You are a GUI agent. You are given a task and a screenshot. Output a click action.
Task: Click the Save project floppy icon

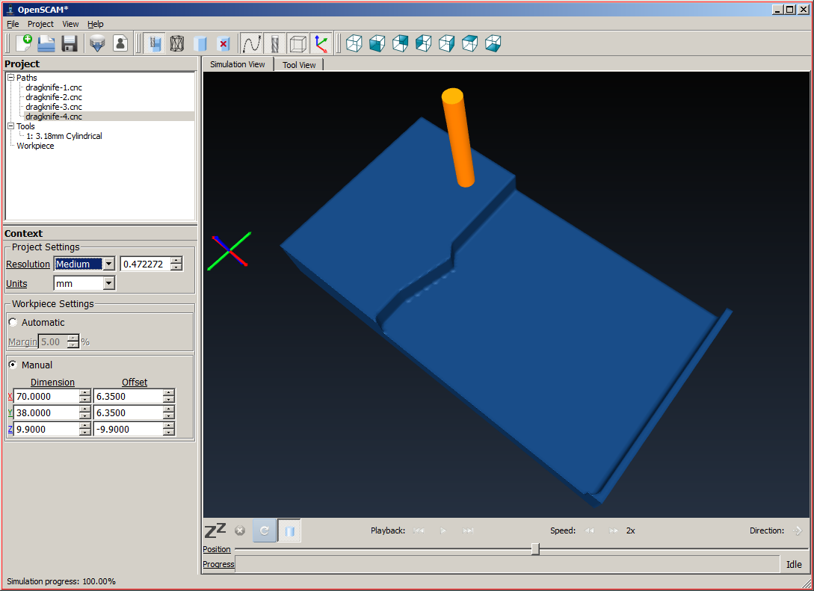click(70, 43)
